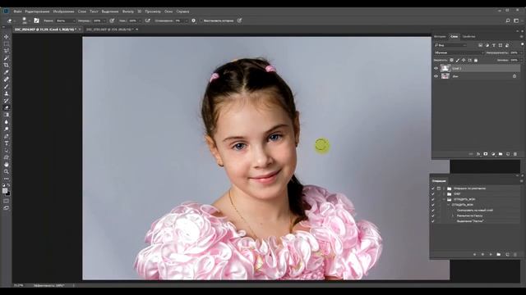The height and width of the screenshot is (295, 526).
Task: Expand the Размытие по Гауссу step
Action: 453,216
